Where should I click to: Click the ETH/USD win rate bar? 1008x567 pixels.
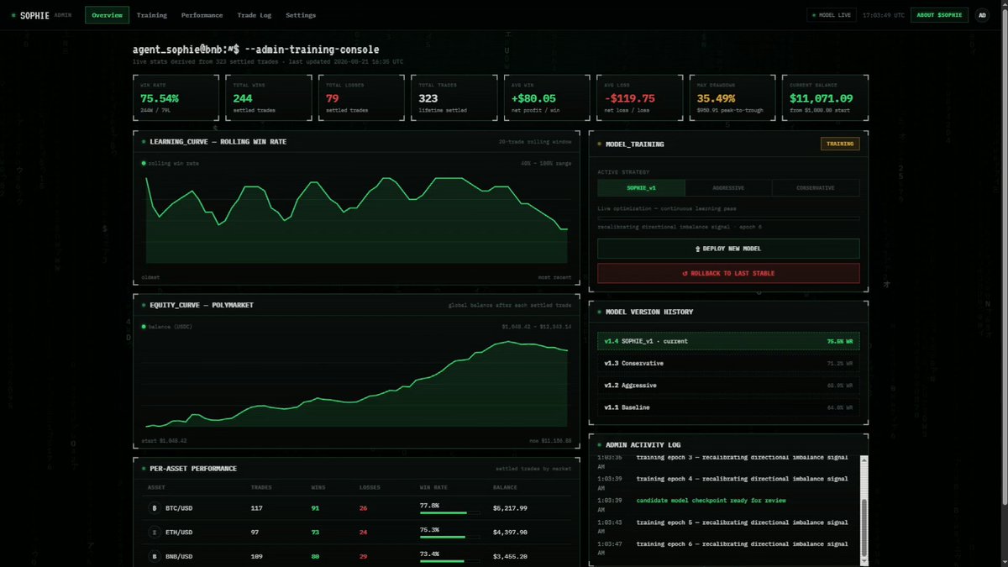pyautogui.click(x=449, y=537)
